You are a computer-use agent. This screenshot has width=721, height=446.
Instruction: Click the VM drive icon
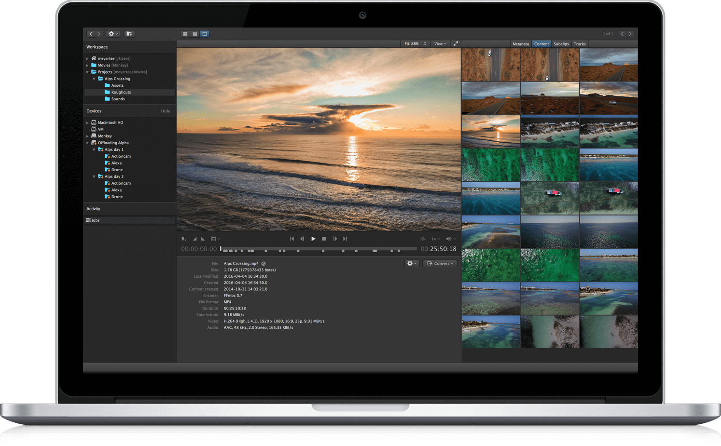point(94,129)
